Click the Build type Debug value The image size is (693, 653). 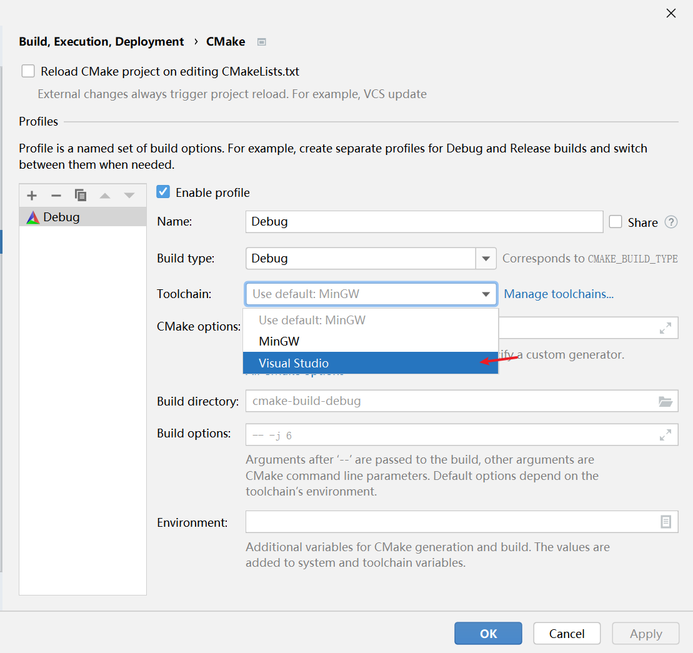[x=361, y=259]
